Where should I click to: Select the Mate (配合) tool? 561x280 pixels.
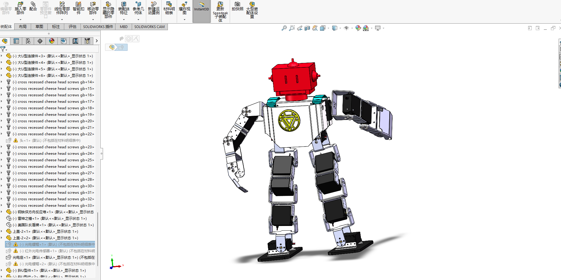coord(33,6)
